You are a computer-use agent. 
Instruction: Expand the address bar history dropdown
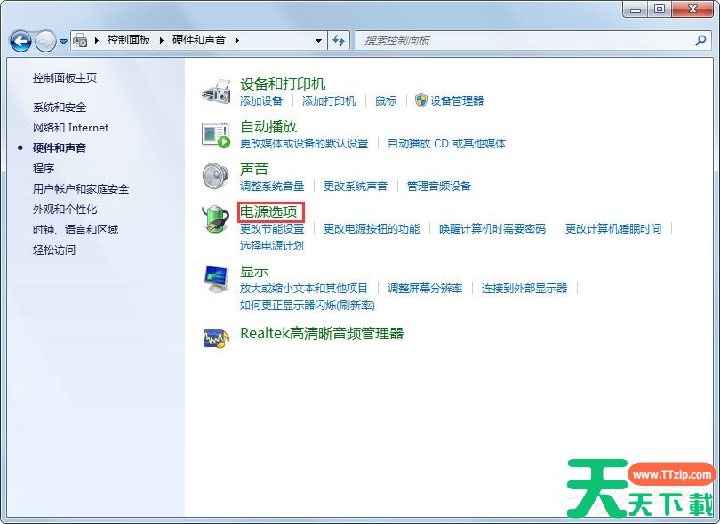[319, 41]
